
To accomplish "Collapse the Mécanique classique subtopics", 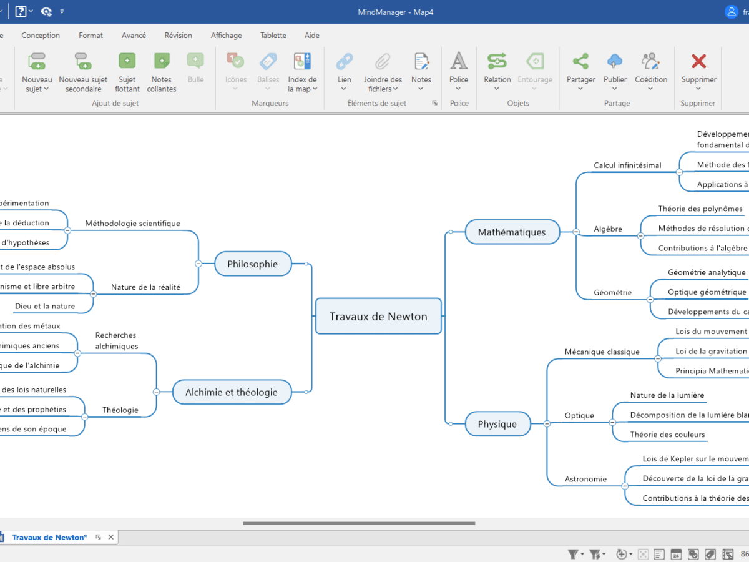I will coord(657,359).
